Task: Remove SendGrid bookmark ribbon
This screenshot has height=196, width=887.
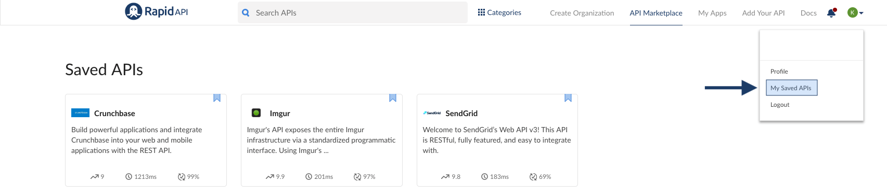Action: click(x=568, y=98)
